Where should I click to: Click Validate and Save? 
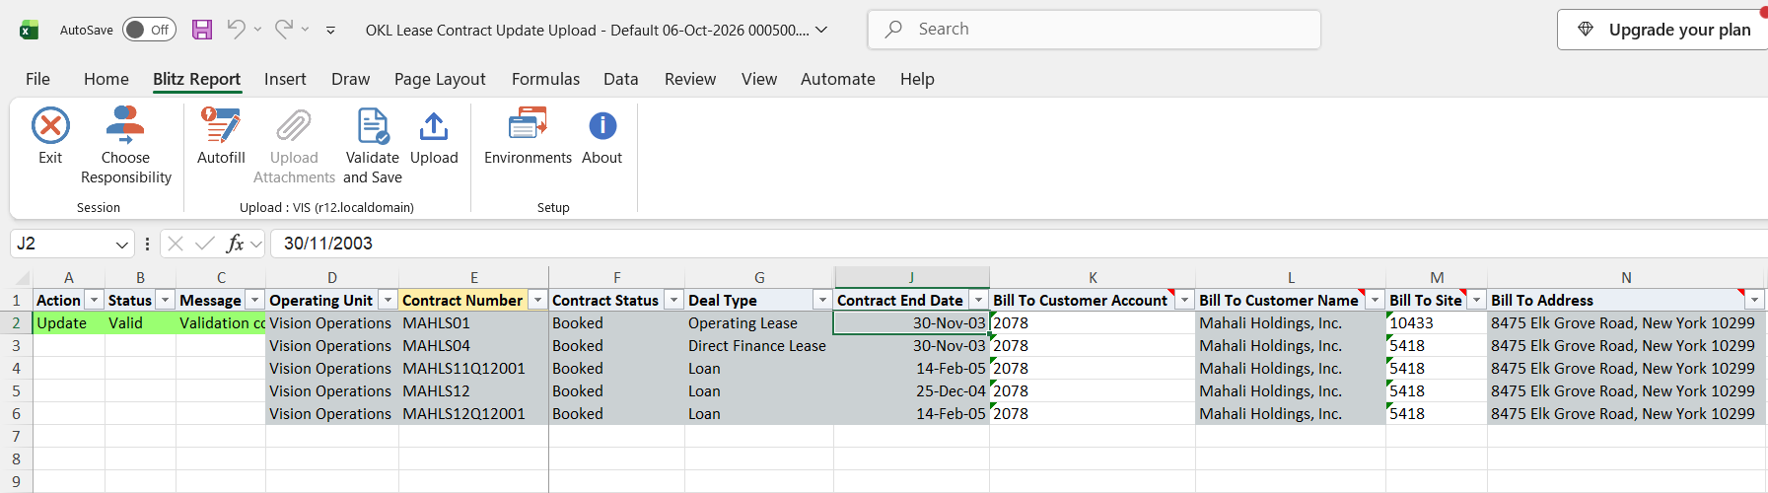point(373,146)
